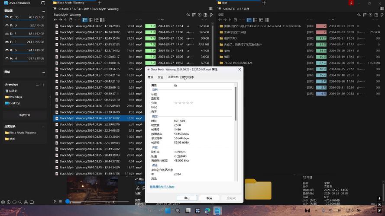385x216 pixels.
Task: Click the info circle icon in bottom-left toolbar
Action: pos(9,202)
